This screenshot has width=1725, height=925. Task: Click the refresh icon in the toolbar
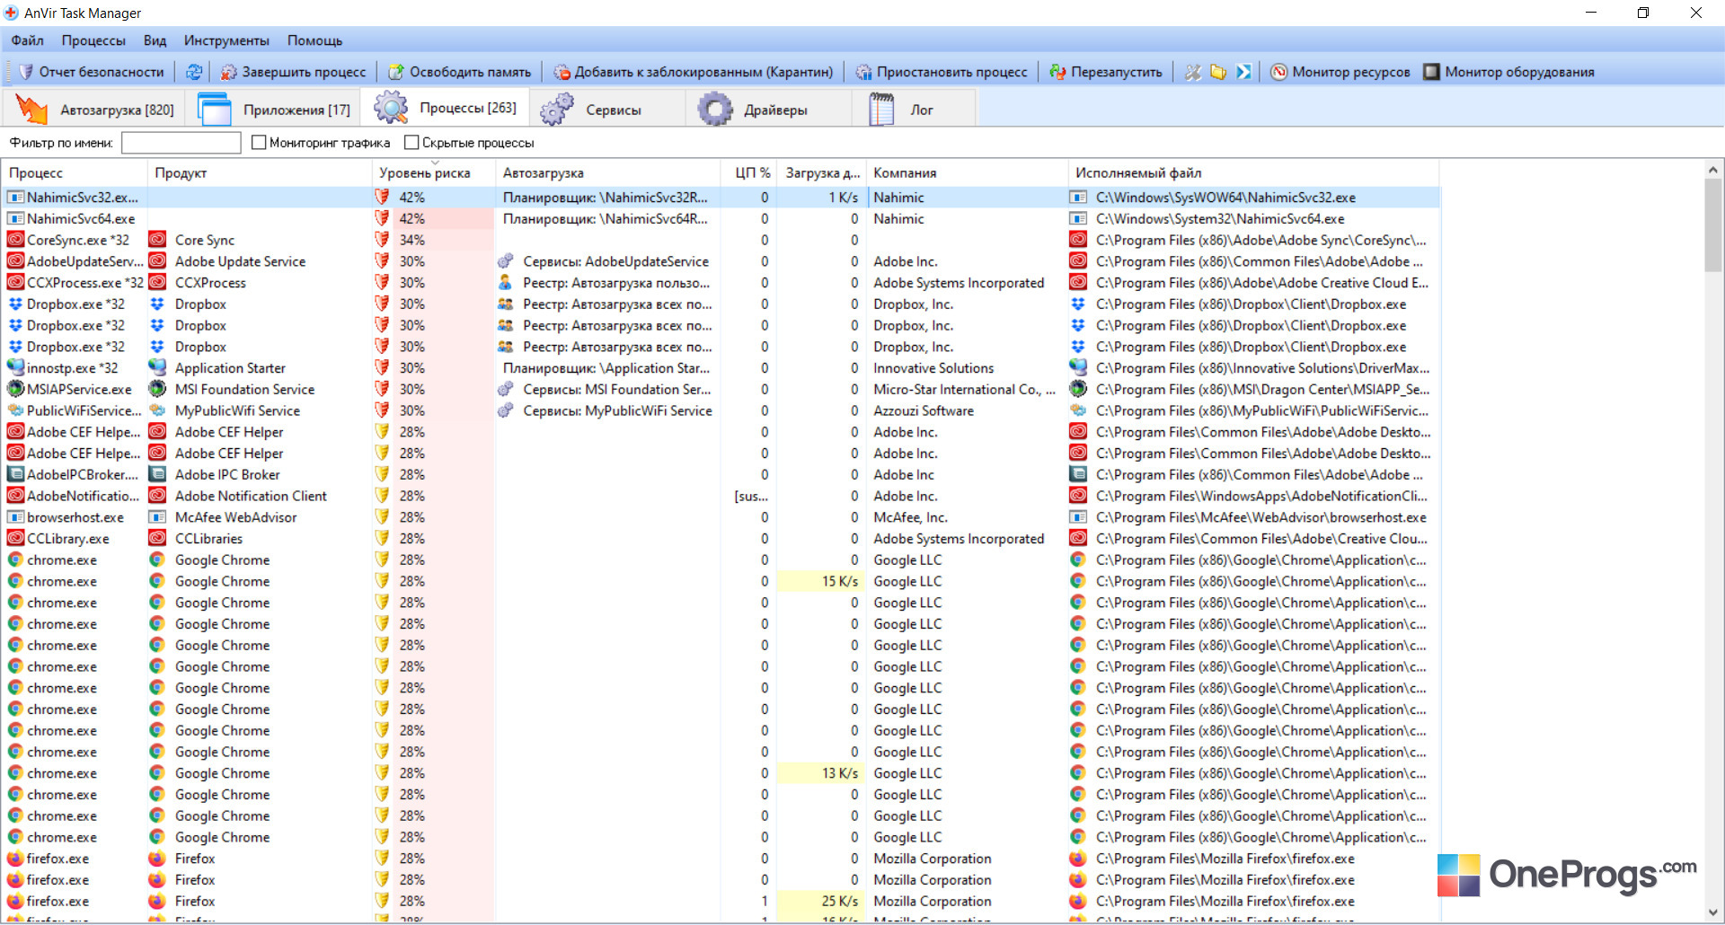tap(194, 72)
